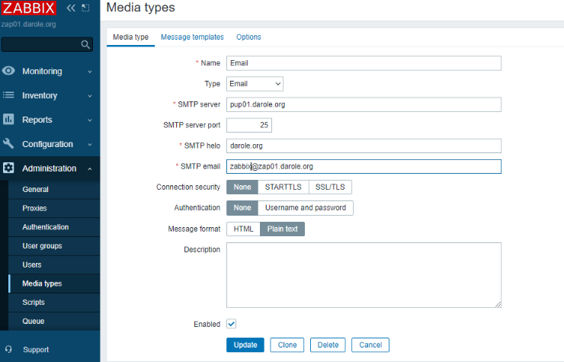564x362 pixels.
Task: Click the Configuration wrench icon
Action: point(9,144)
